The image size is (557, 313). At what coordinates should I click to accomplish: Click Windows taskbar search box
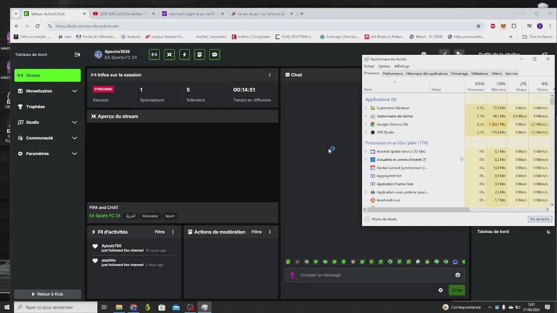coord(55,307)
